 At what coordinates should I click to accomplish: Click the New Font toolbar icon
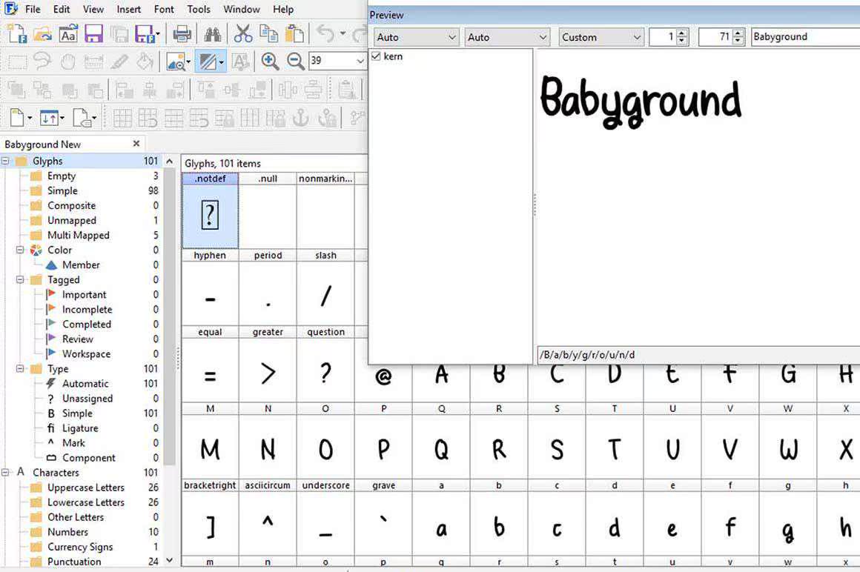point(18,35)
